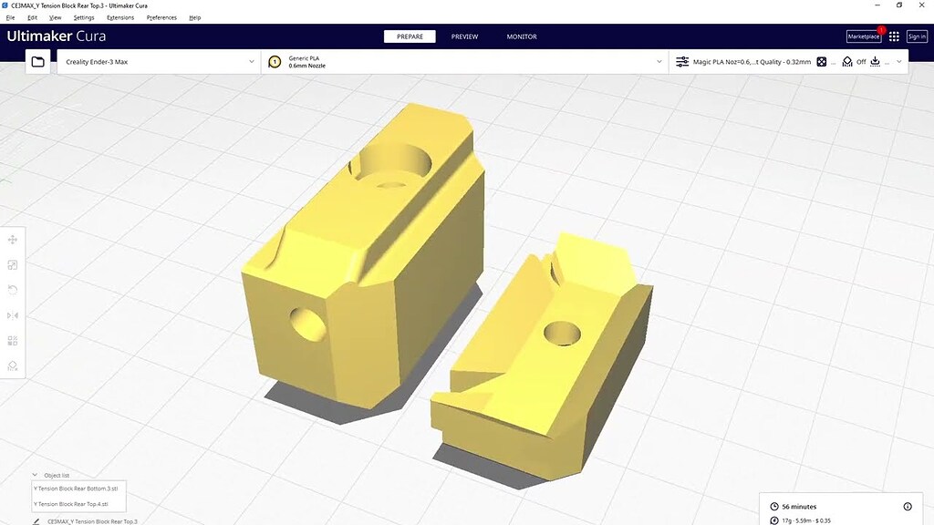934x525 pixels.
Task: Switch to the PREVIEW tab
Action: (x=463, y=36)
